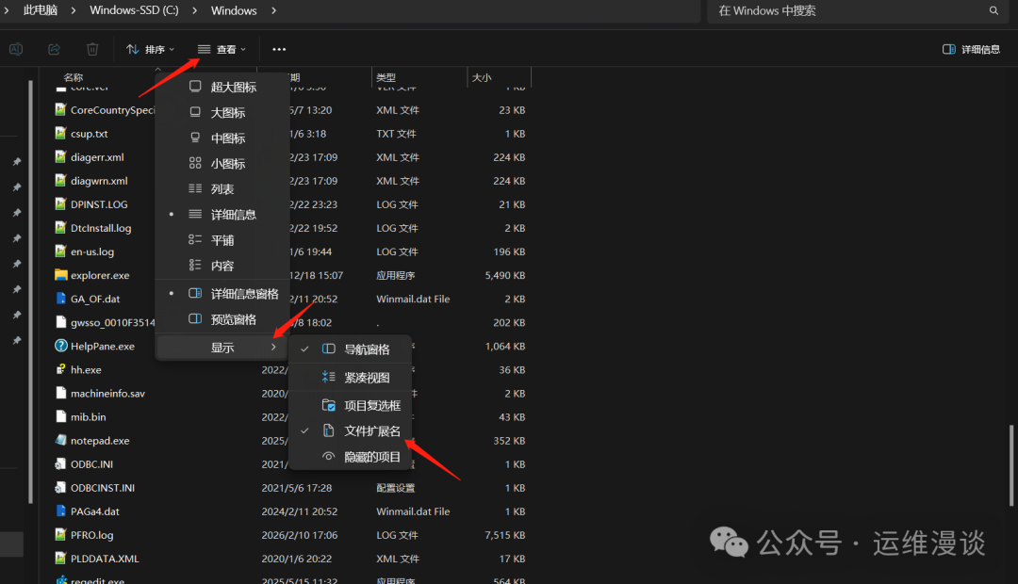Select mib.bin file icon
This screenshot has width=1018, height=584.
point(61,416)
